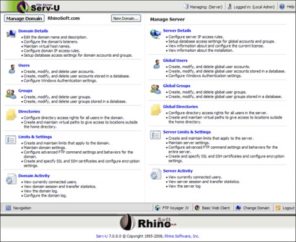Open the Domain Activity link
296x242 pixels.
click(34, 176)
